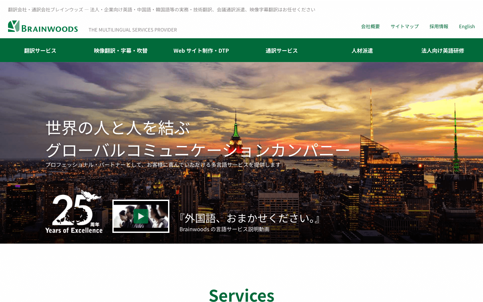This screenshot has width=483, height=302.
Task: Open the 映像翻訳・字幕・吹替 menu
Action: coord(121,51)
